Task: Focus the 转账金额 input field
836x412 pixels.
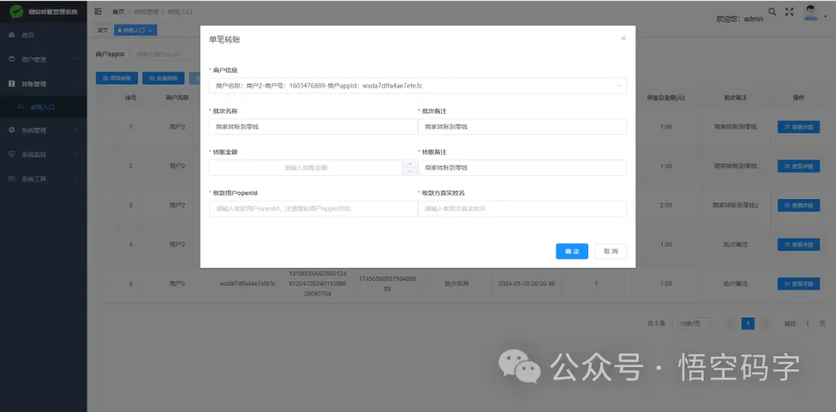Action: [306, 167]
